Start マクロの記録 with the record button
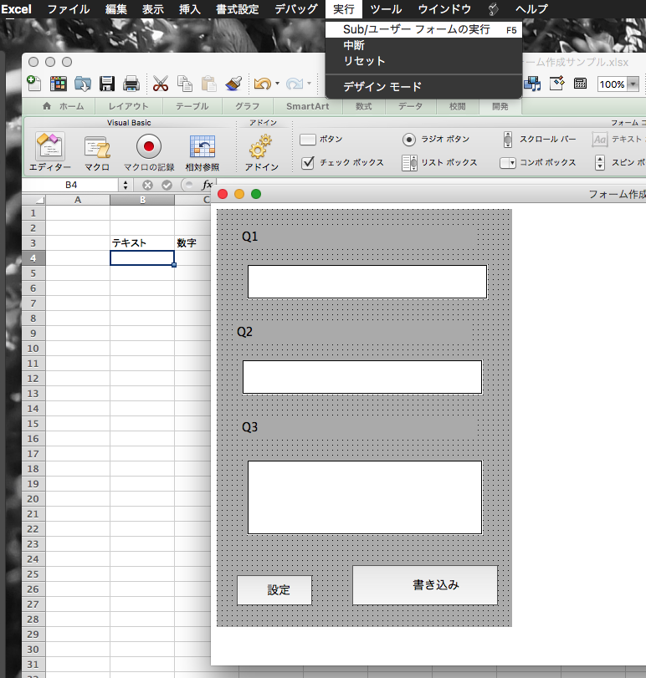Image resolution: width=646 pixels, height=678 pixels. pyautogui.click(x=149, y=148)
